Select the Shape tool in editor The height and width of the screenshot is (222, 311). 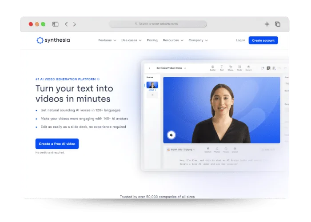coord(231,68)
